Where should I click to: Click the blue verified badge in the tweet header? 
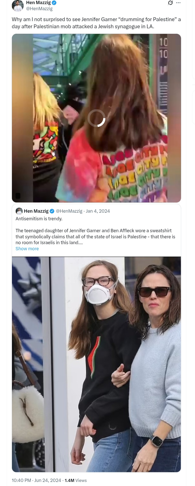[x=54, y=3]
